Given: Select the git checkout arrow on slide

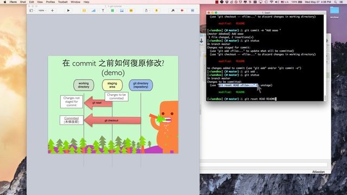Looking at the screenshot, I should (x=112, y=120).
